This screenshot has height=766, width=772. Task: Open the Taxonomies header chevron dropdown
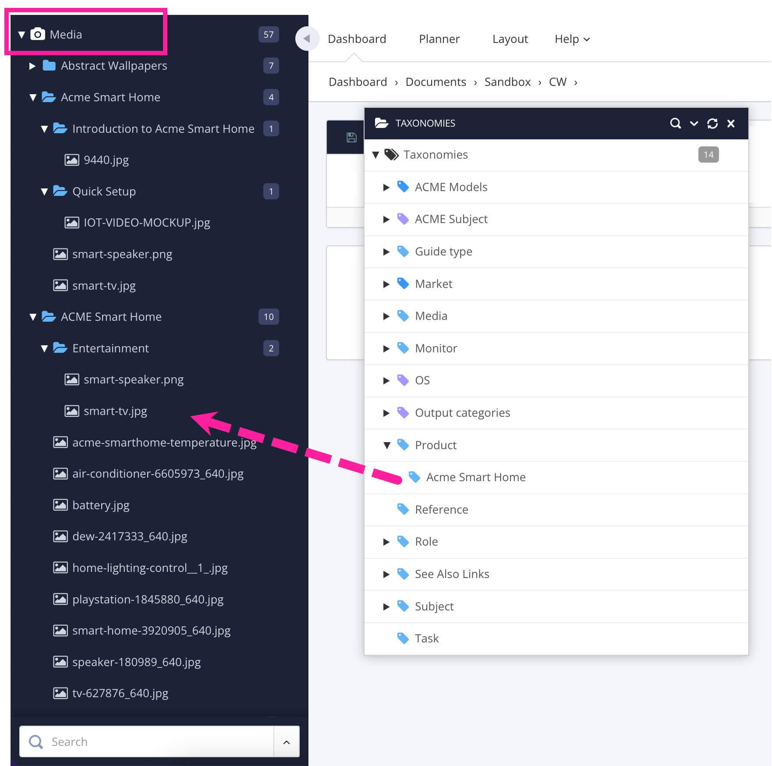pyautogui.click(x=694, y=123)
